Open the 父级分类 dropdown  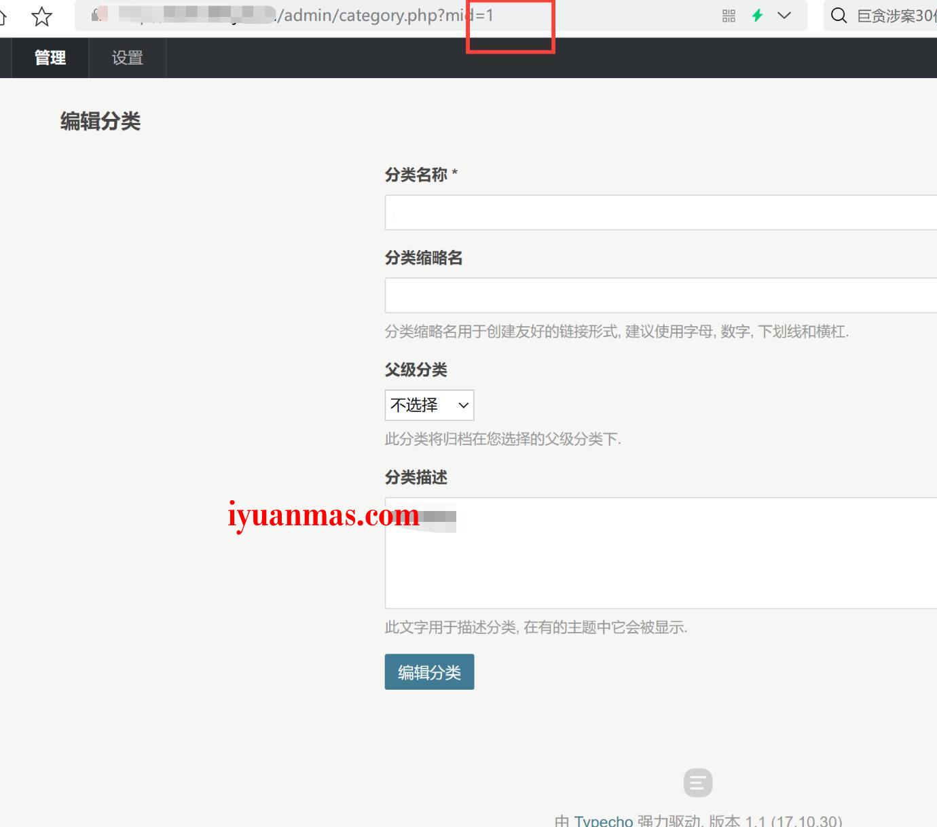pyautogui.click(x=429, y=406)
